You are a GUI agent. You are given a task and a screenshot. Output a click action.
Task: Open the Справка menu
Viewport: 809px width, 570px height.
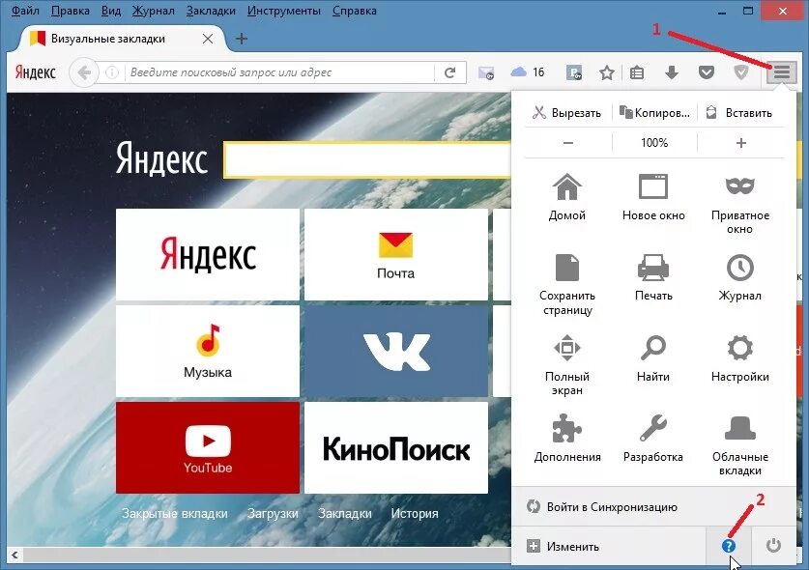coord(354,11)
